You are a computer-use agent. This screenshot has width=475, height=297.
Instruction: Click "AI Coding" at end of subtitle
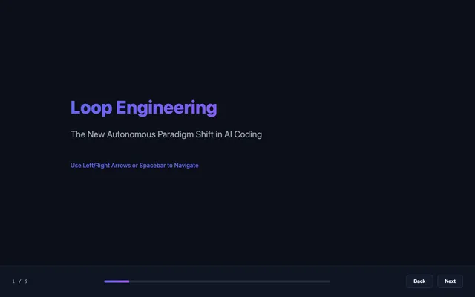click(x=243, y=134)
